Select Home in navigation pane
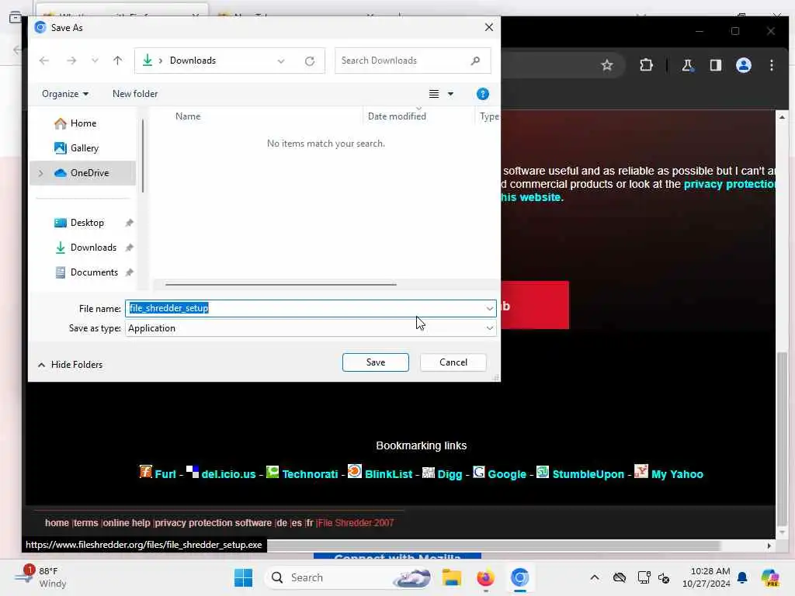Viewport: 795px width, 596px height. click(x=83, y=123)
